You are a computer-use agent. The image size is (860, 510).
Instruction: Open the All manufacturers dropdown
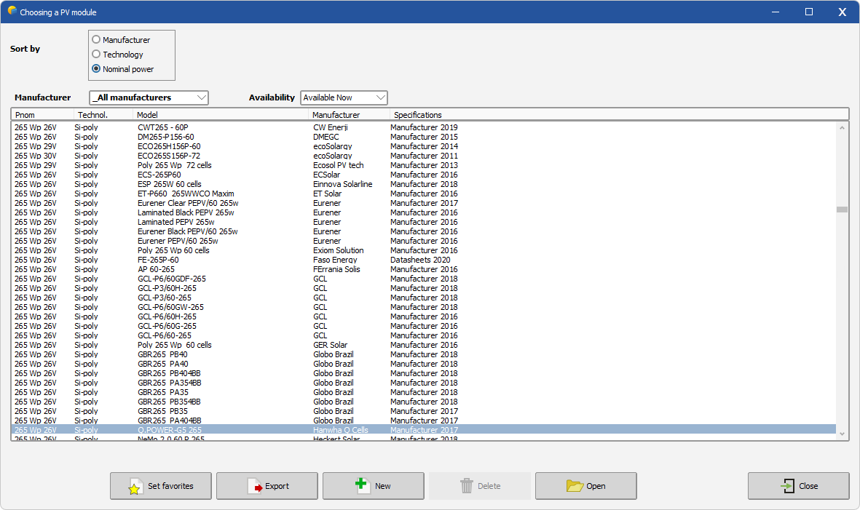(149, 97)
